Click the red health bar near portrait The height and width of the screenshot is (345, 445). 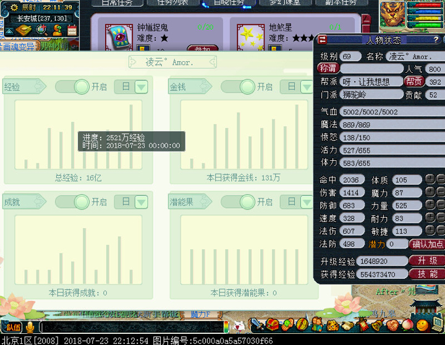(x=425, y=6)
